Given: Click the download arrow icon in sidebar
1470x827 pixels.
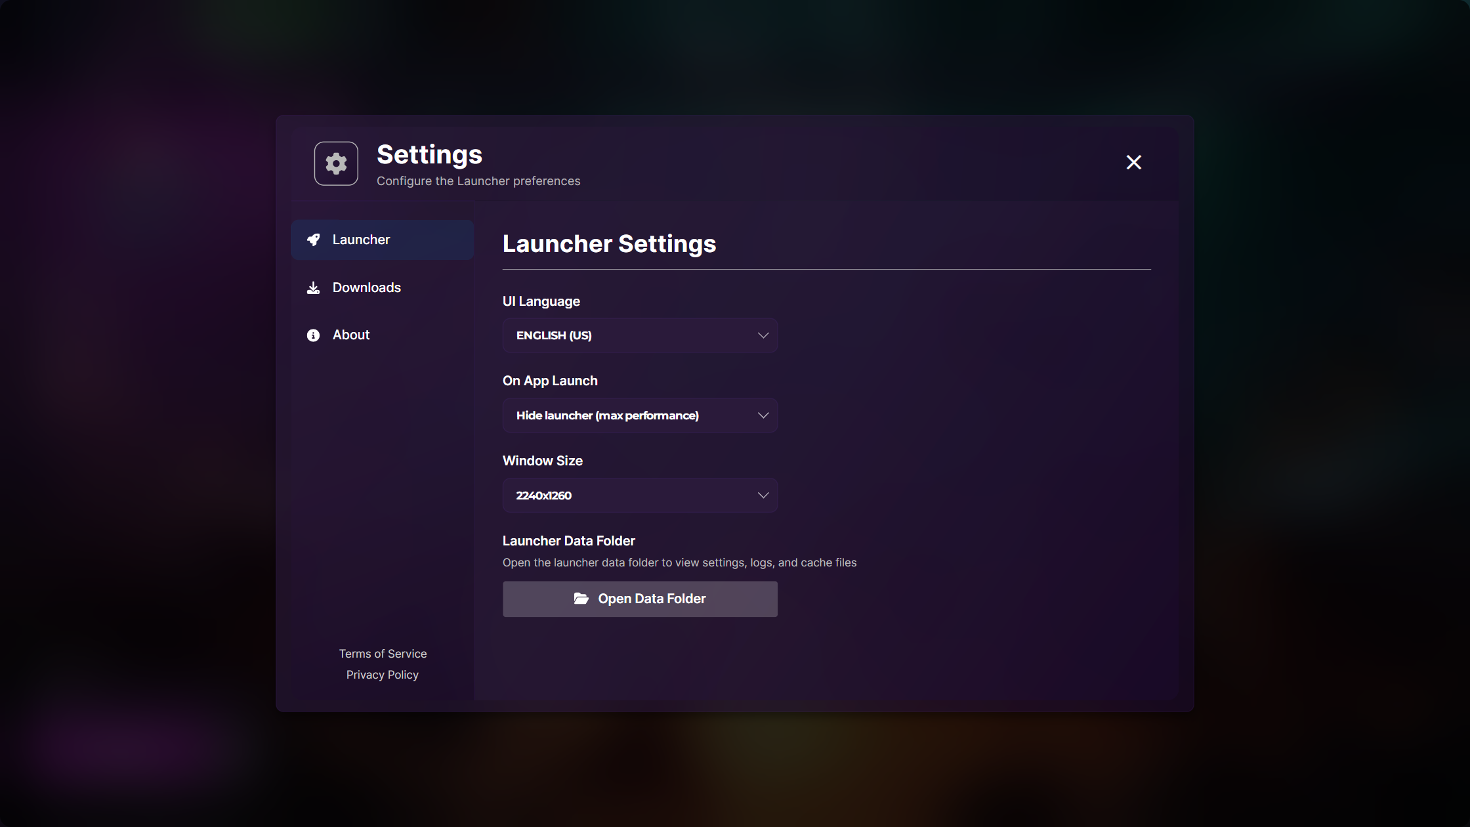Looking at the screenshot, I should [314, 287].
